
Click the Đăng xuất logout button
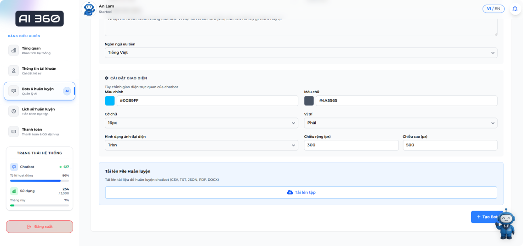[39, 227]
